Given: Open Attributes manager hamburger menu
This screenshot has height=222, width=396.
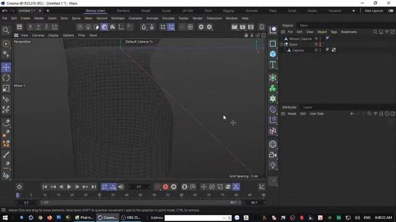Looking at the screenshot, I should point(283,113).
